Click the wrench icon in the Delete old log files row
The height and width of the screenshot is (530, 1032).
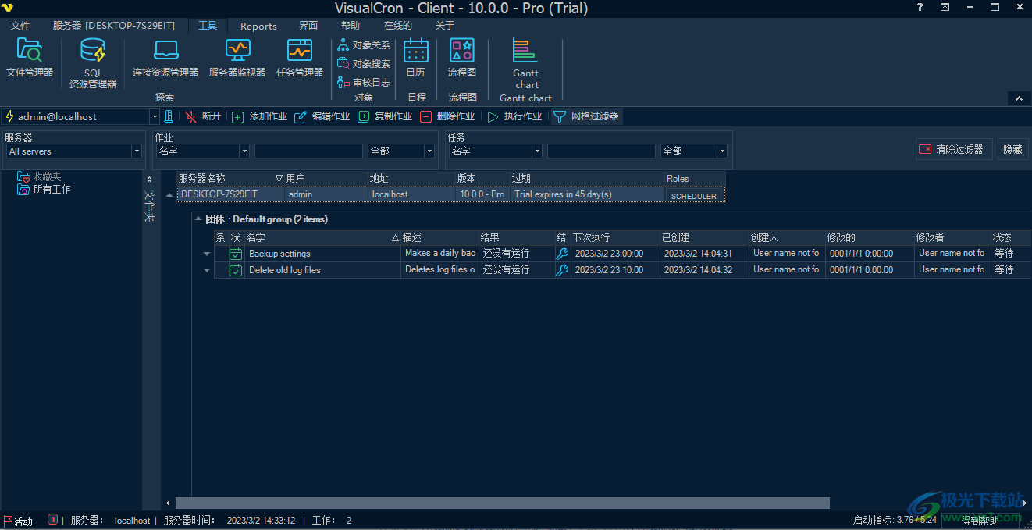[562, 270]
